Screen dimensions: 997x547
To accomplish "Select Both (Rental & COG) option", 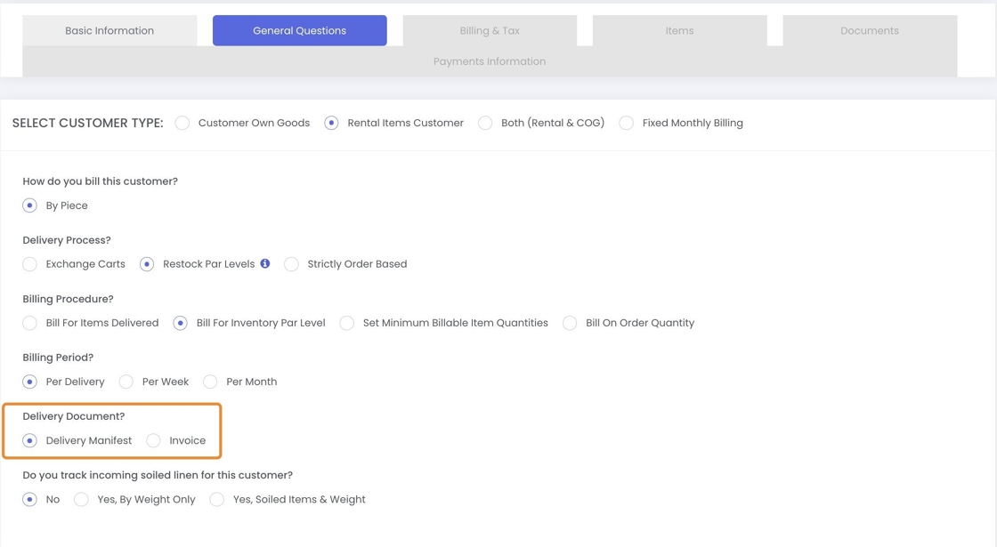I will pos(485,123).
